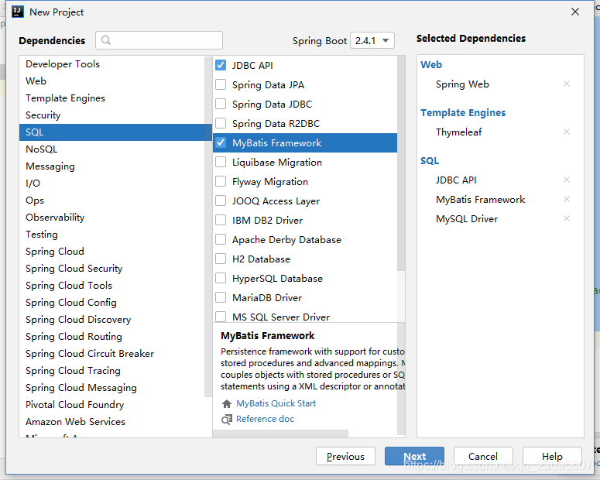Tick the H2 Database checkbox

(x=221, y=259)
